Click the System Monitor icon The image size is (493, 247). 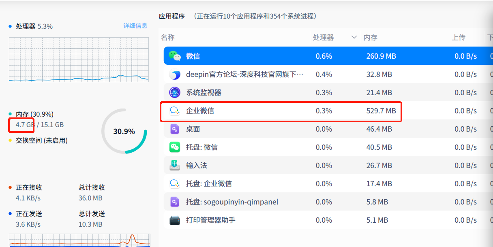[x=175, y=93]
